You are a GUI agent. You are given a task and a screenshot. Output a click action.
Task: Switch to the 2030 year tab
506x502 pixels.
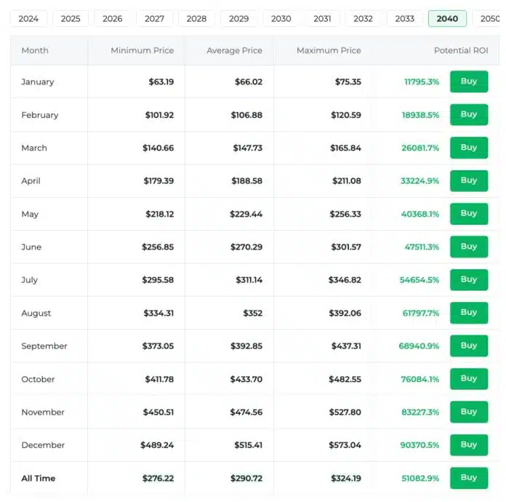pos(281,19)
